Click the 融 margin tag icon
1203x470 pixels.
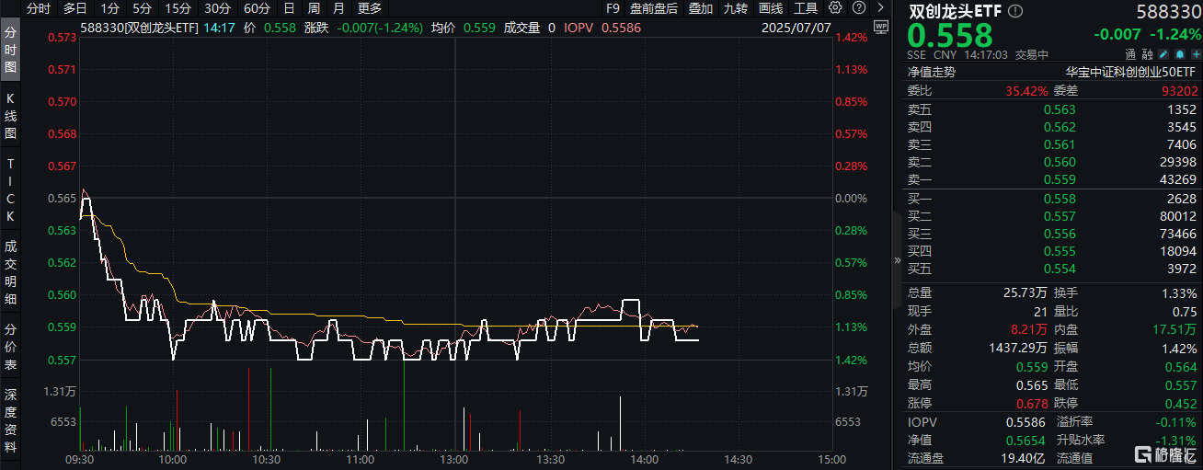(1146, 55)
